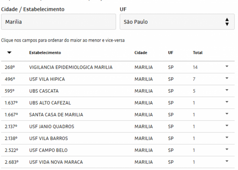Sort table by Cidade column
238x170 pixels.
point(141,53)
